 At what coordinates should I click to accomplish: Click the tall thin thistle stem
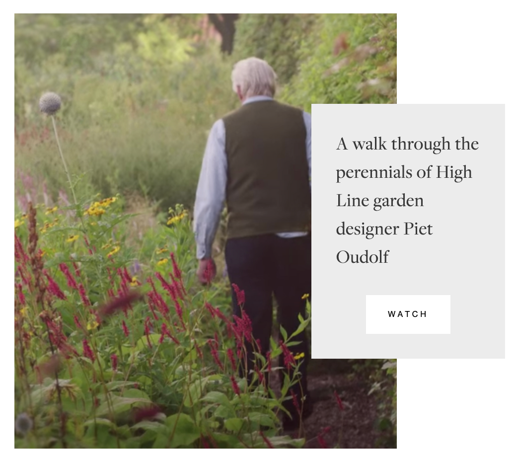[x=64, y=158]
